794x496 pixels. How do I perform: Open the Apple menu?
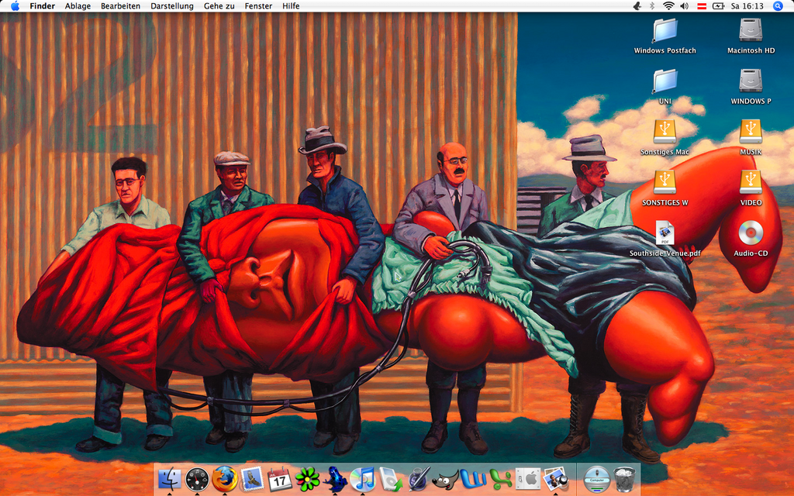pos(16,6)
